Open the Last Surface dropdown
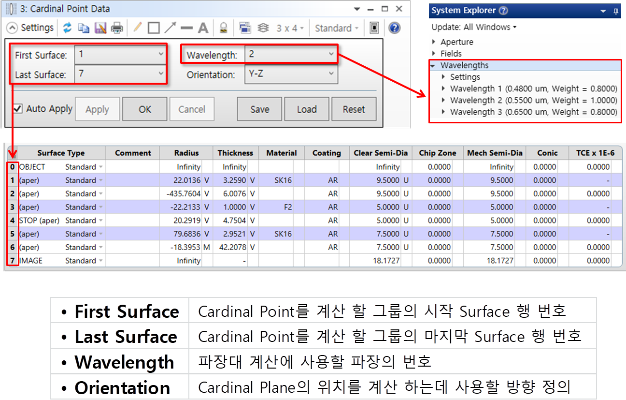This screenshot has width=626, height=400. [x=120, y=74]
